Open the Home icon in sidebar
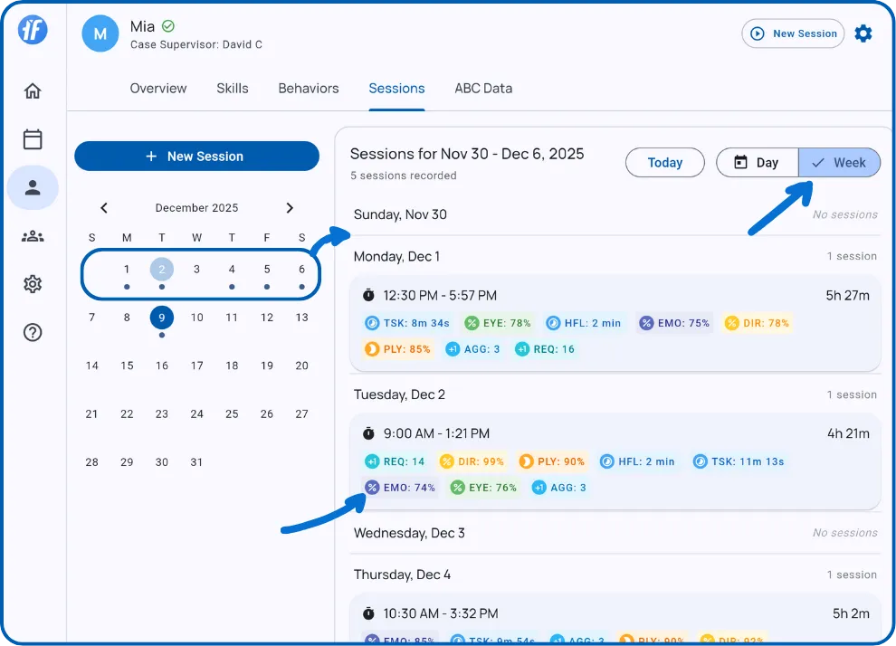The width and height of the screenshot is (896, 646). pyautogui.click(x=33, y=90)
